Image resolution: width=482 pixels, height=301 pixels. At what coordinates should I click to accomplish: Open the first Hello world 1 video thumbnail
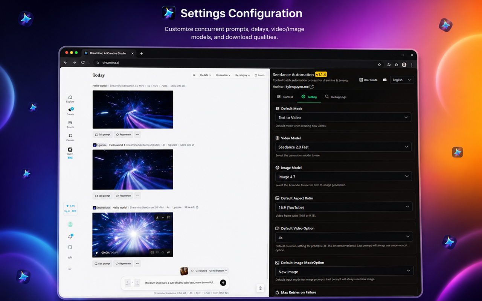pos(133,109)
